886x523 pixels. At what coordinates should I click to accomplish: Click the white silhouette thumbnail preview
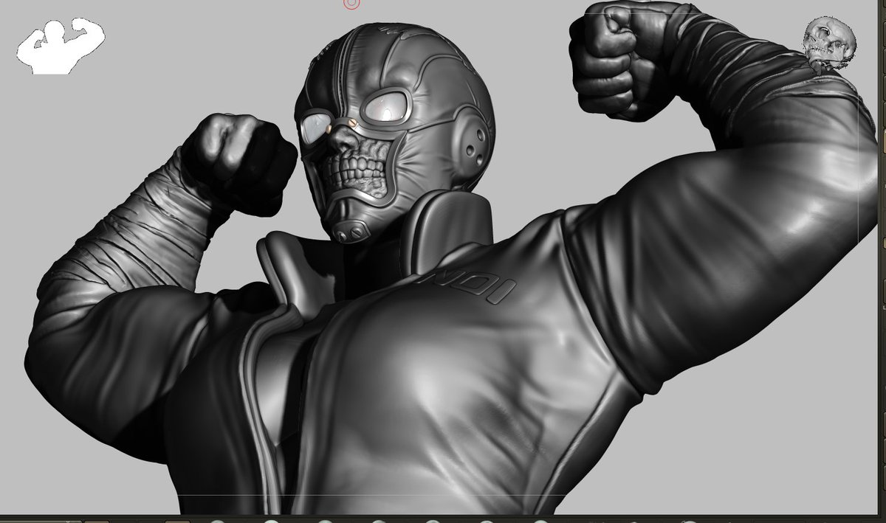tap(61, 46)
